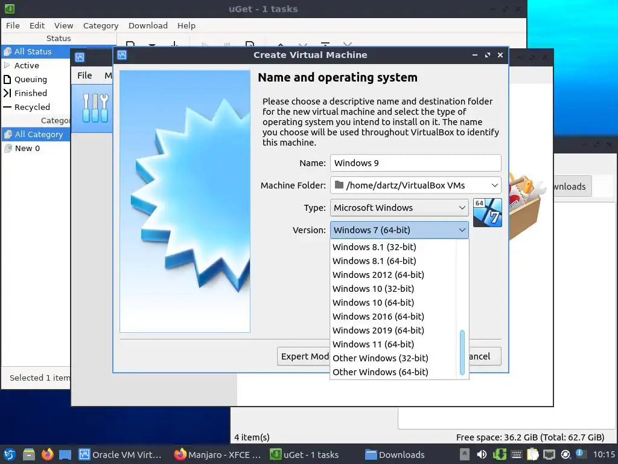Select All Status in uGet sidebar

tap(36, 52)
